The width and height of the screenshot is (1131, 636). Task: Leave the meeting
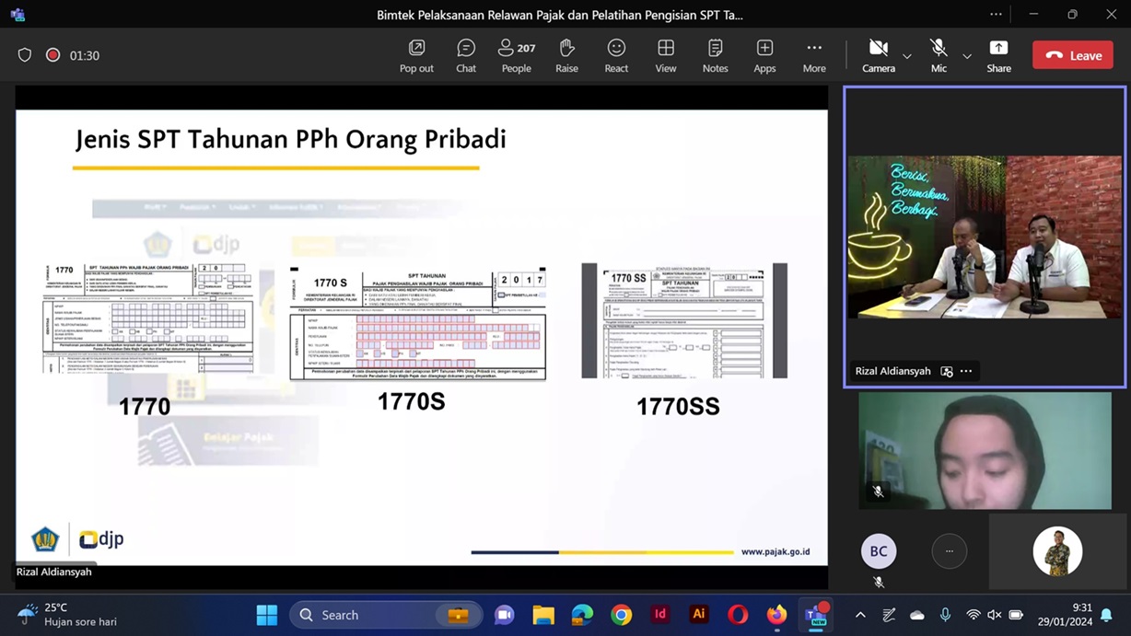(x=1073, y=55)
